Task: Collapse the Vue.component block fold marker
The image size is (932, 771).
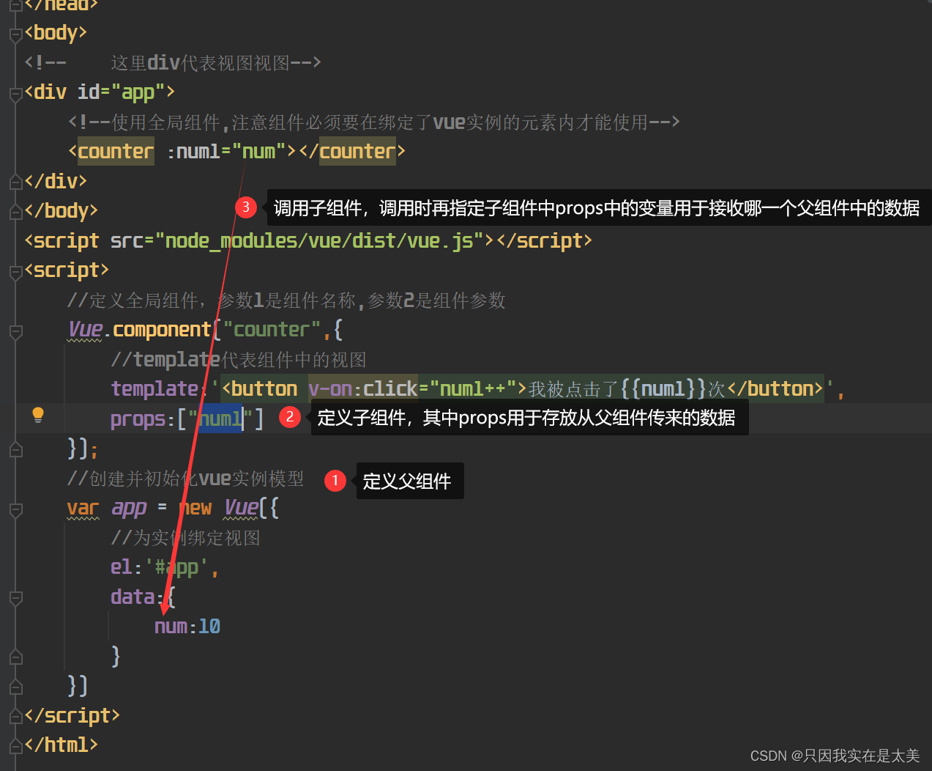Action: click(15, 331)
